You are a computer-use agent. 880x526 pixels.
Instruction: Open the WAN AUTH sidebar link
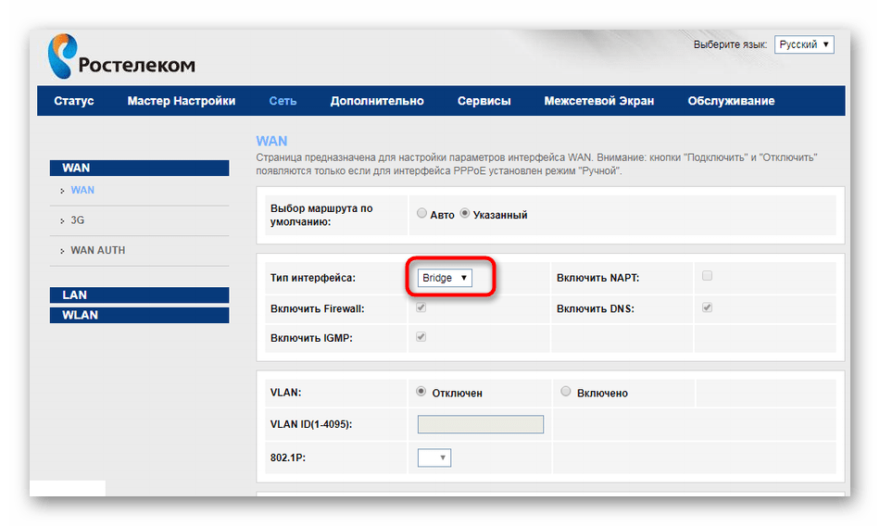(97, 250)
